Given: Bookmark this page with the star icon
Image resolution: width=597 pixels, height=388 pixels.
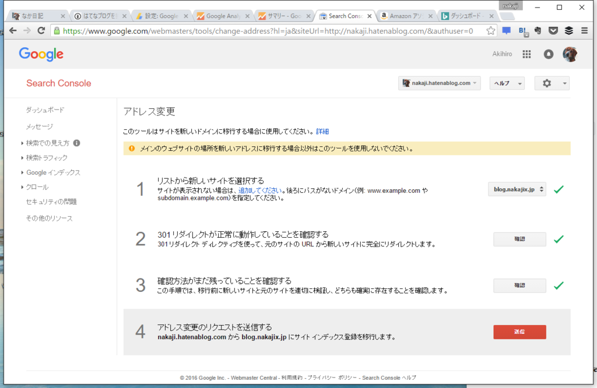Looking at the screenshot, I should [x=491, y=31].
